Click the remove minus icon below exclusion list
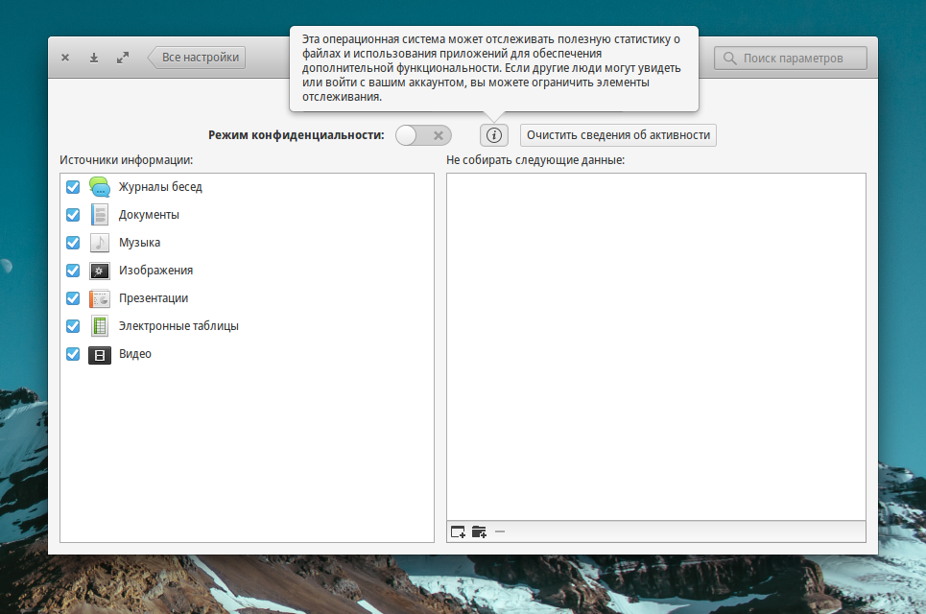926x614 pixels. 500,531
